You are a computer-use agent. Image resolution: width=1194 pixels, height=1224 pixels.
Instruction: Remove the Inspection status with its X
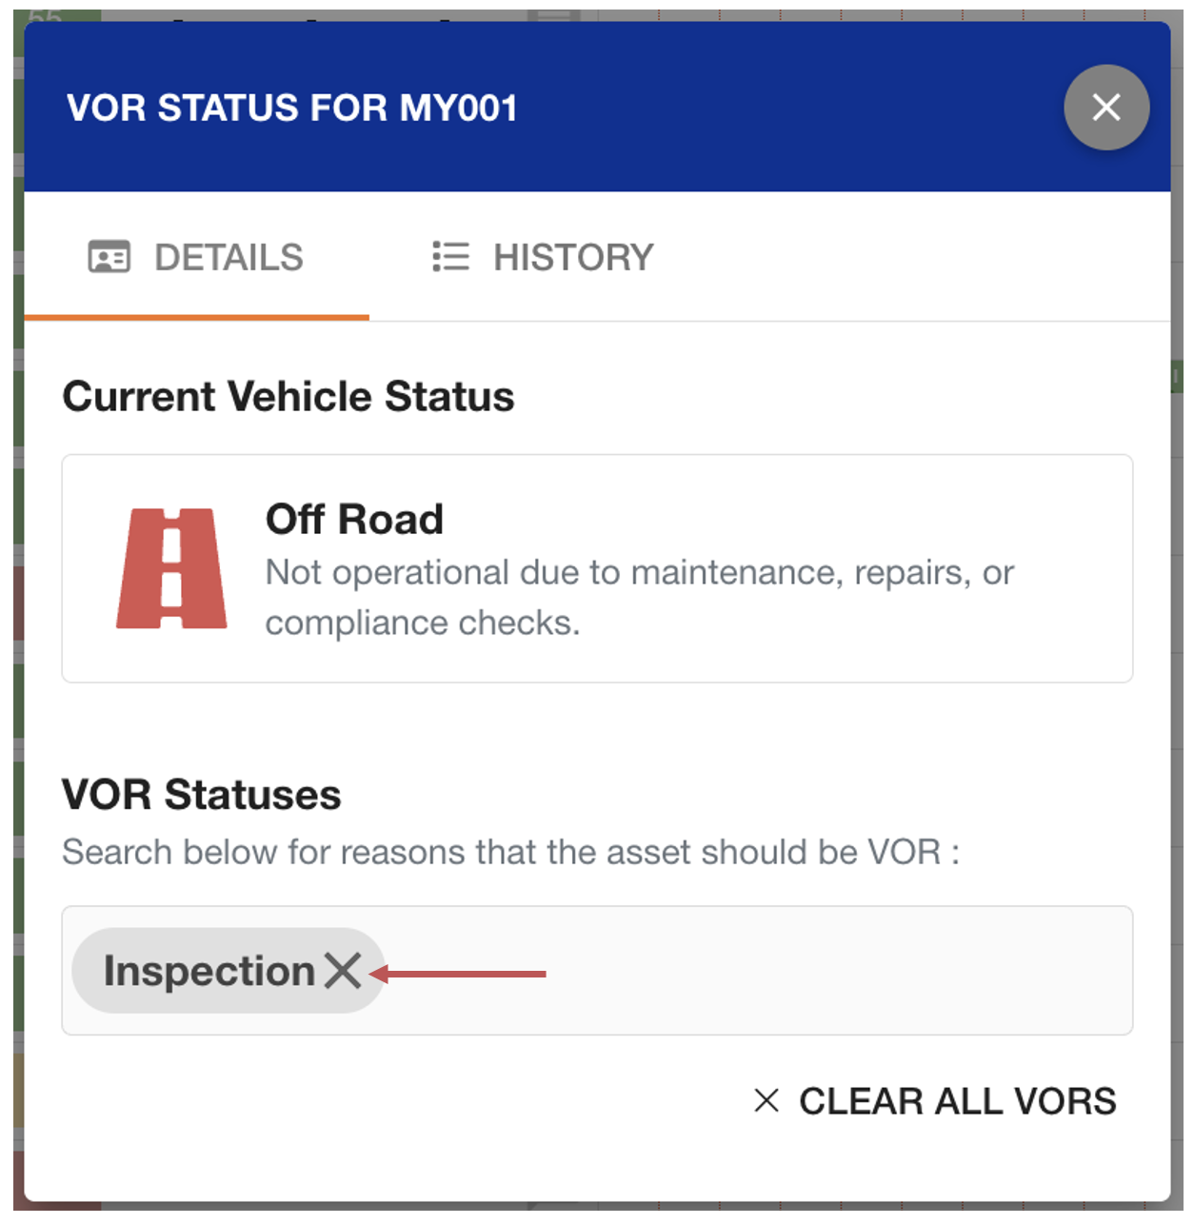click(343, 971)
